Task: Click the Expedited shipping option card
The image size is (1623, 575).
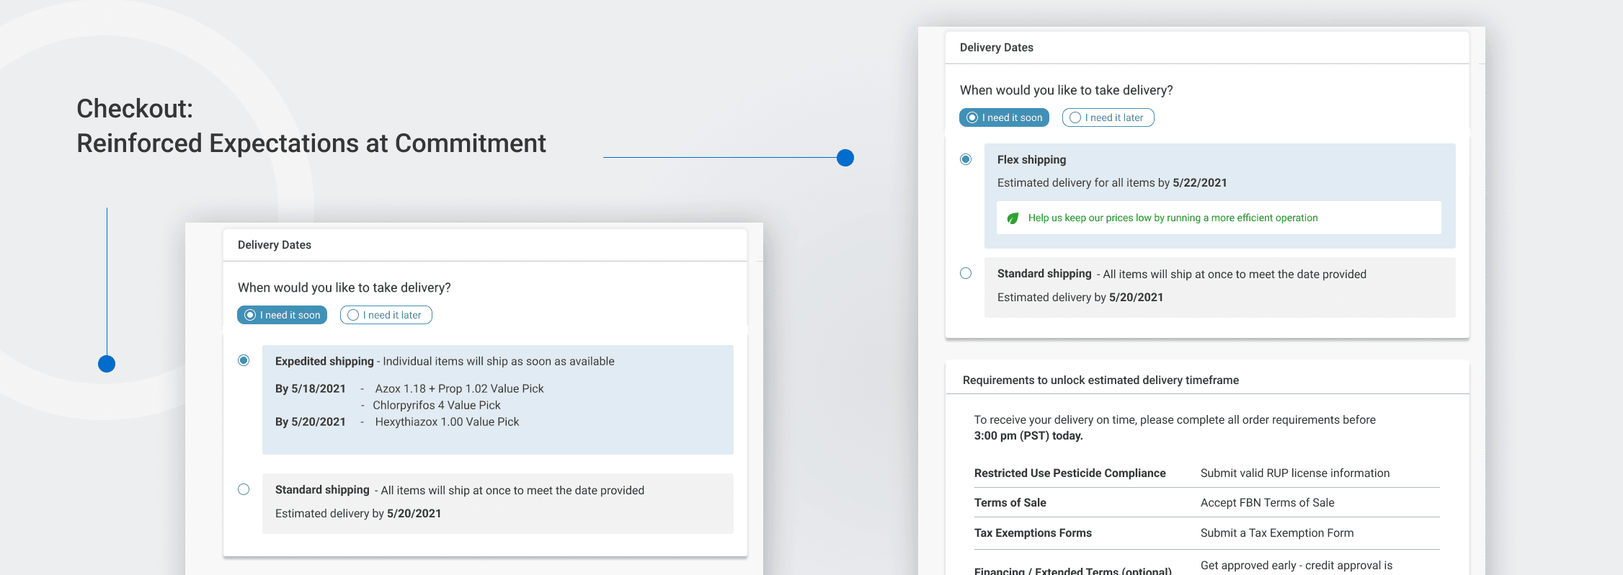Action: tap(498, 400)
